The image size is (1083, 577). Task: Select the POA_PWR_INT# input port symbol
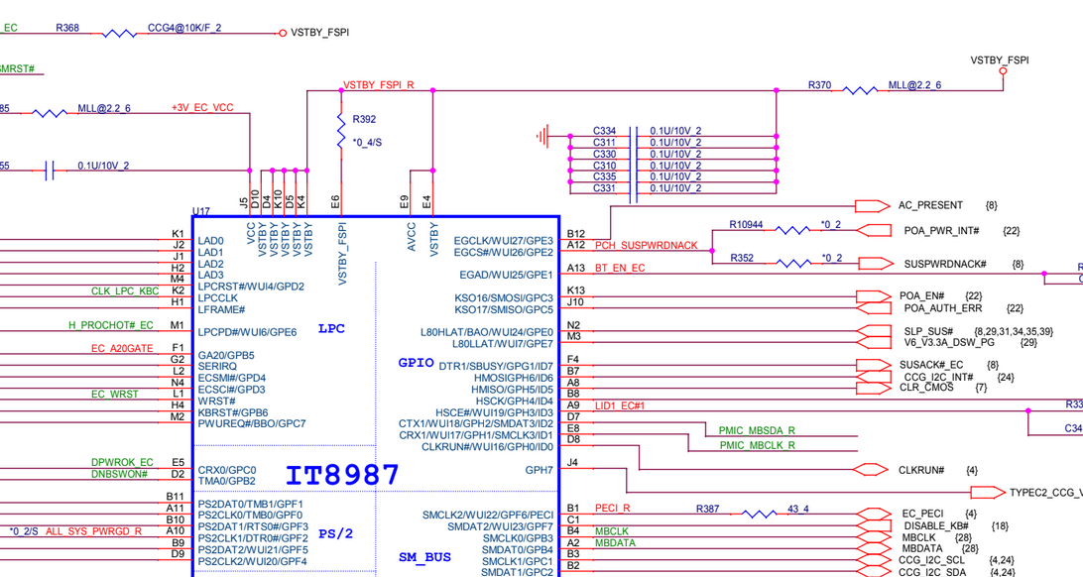pos(874,230)
